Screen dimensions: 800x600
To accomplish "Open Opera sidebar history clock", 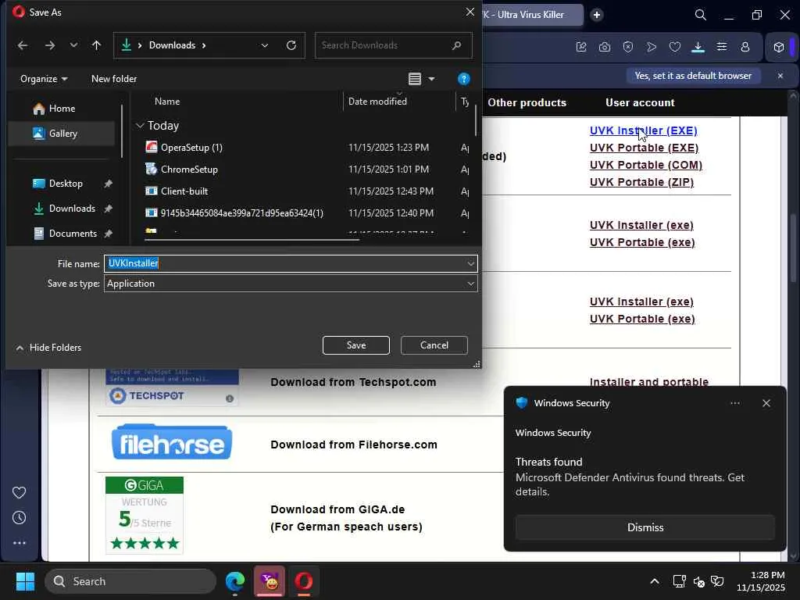I will coord(19,518).
